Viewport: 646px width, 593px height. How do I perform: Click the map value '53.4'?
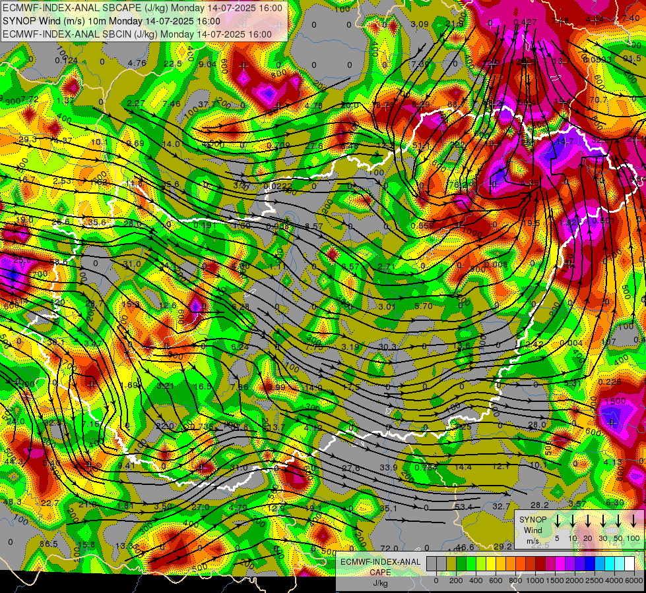[463, 507]
